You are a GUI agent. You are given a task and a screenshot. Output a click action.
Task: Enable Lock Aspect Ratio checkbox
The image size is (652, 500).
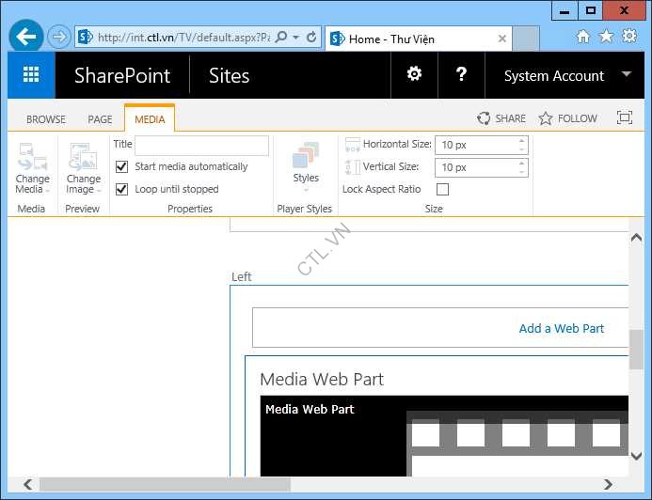tap(443, 189)
